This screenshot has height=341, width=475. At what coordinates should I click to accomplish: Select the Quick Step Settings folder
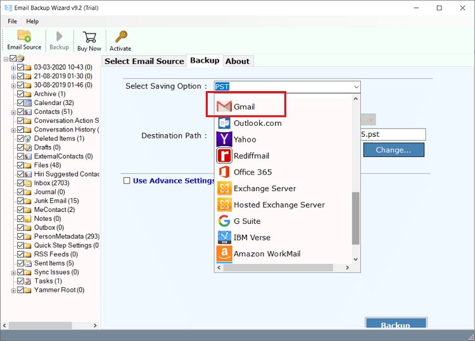pos(66,245)
